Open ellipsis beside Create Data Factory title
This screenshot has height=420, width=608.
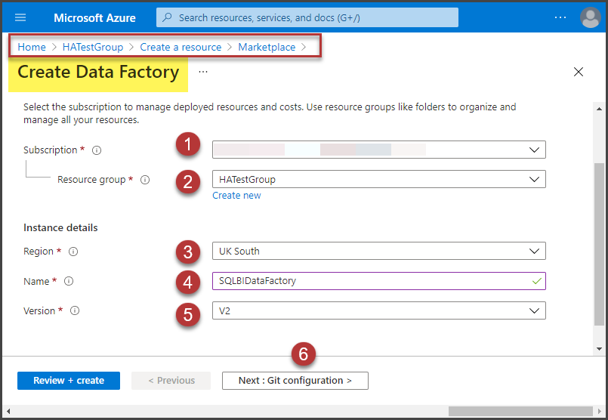coord(203,72)
